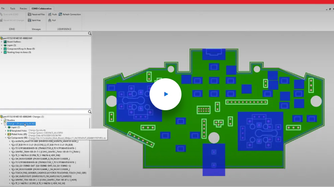Click the Nonplated Holes icon
This screenshot has height=187, width=334.
(9, 131)
